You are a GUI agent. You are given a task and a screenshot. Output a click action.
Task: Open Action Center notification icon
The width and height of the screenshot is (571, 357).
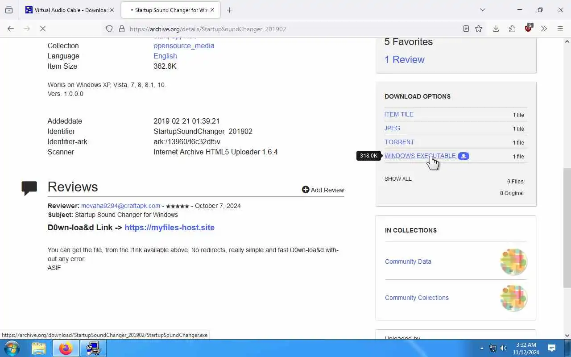[x=552, y=348]
